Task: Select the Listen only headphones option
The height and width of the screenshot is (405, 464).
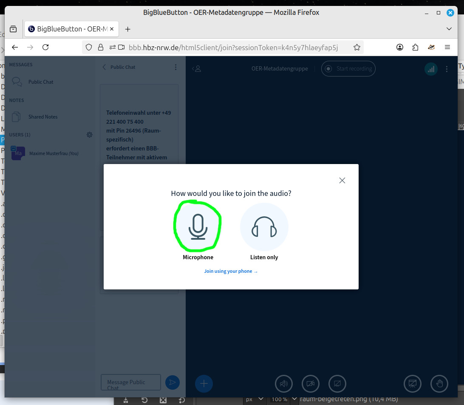Action: [x=264, y=227]
